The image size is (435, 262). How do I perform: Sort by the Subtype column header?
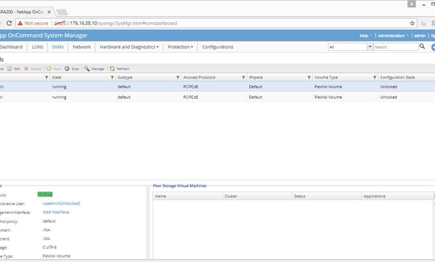125,77
